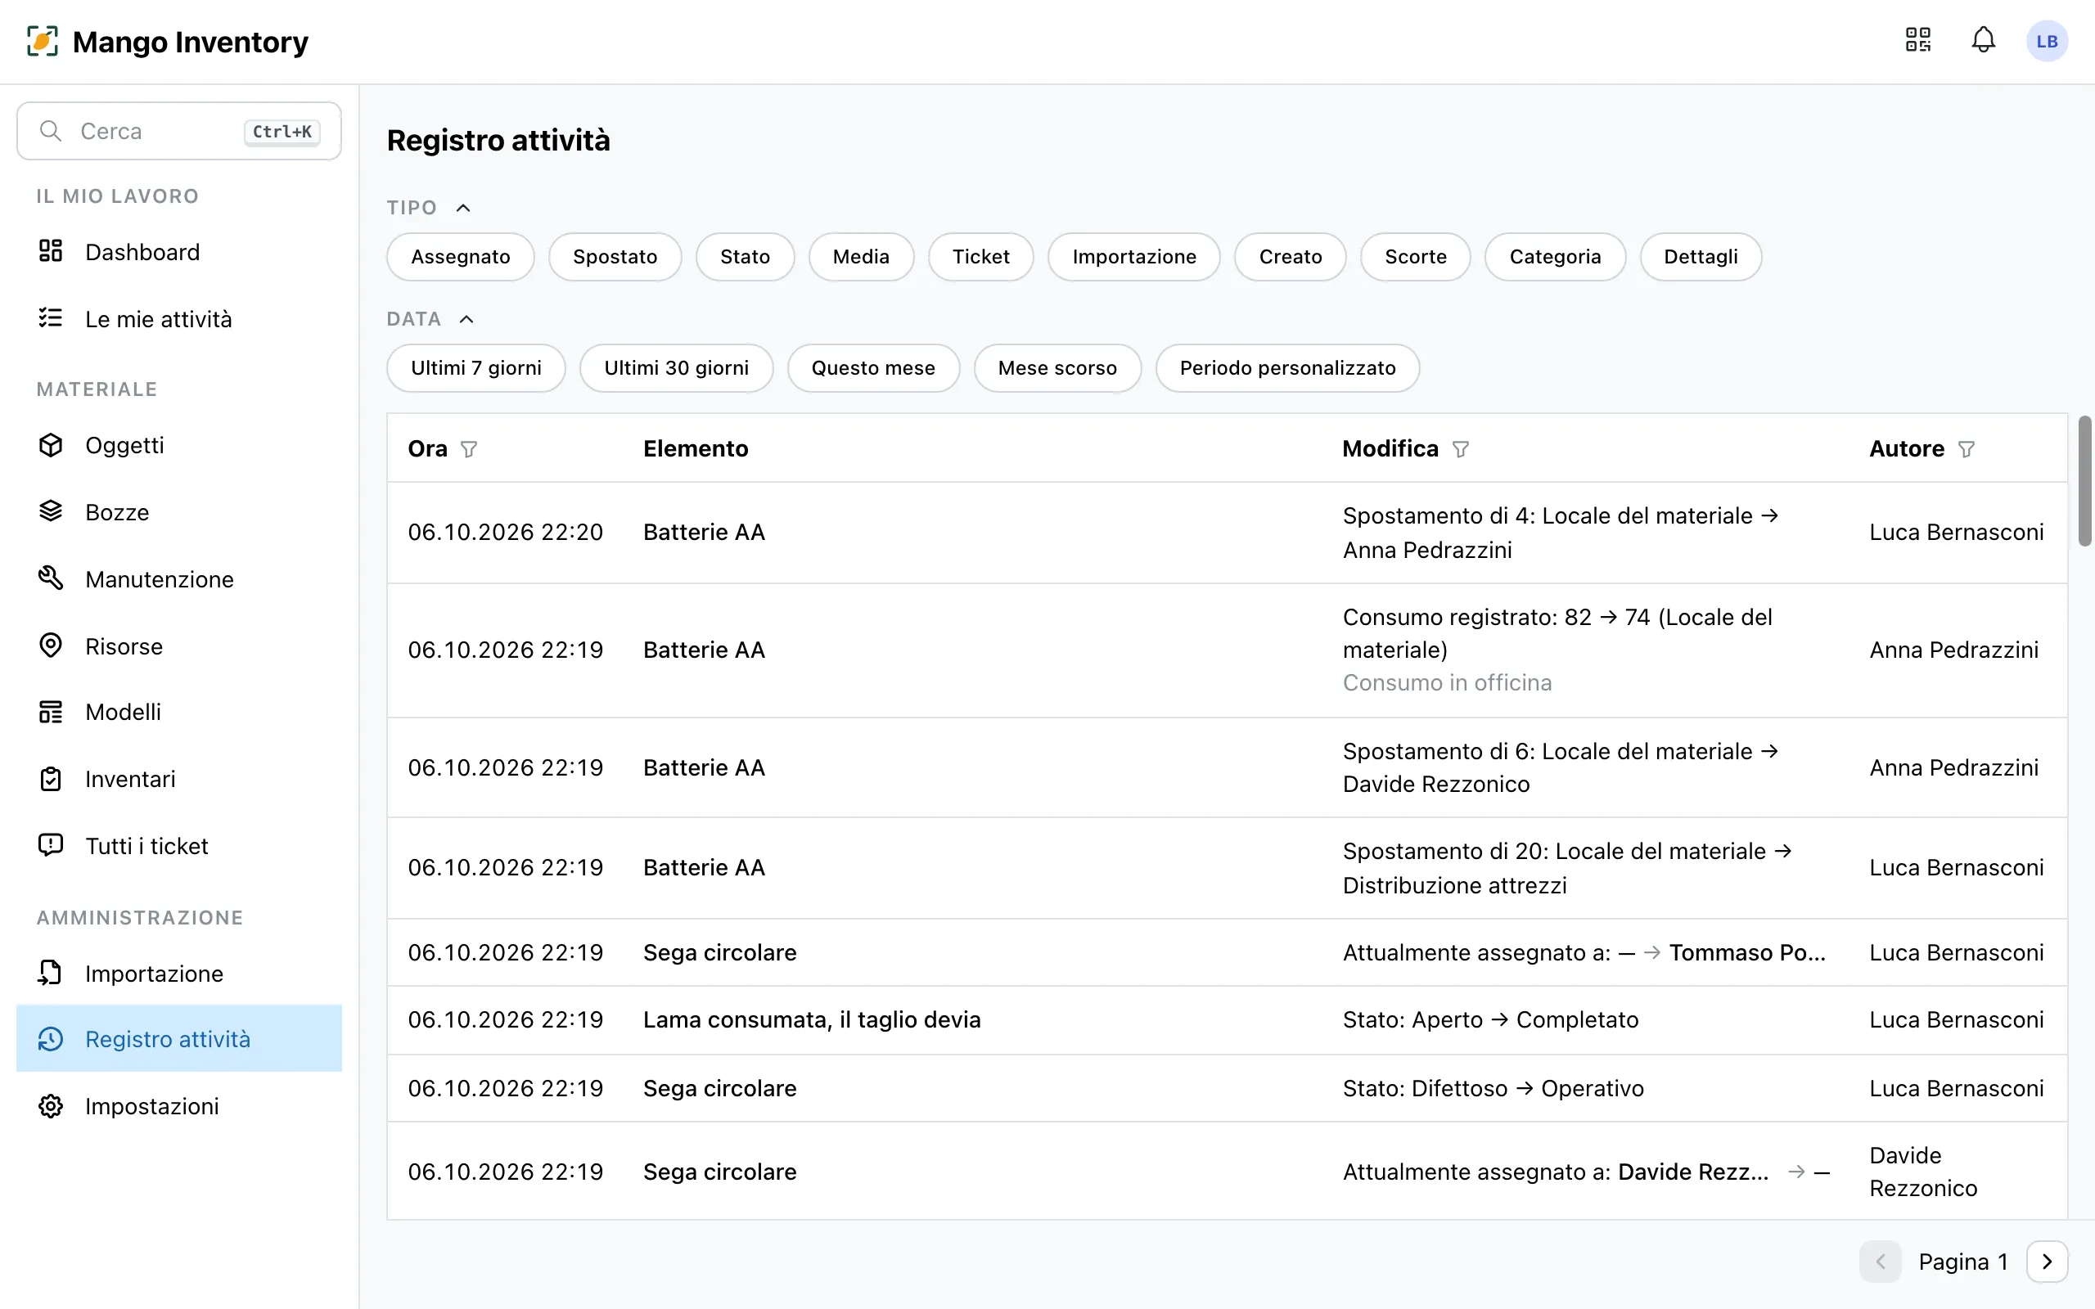
Task: Click the Registro attività history icon
Action: pos(51,1039)
